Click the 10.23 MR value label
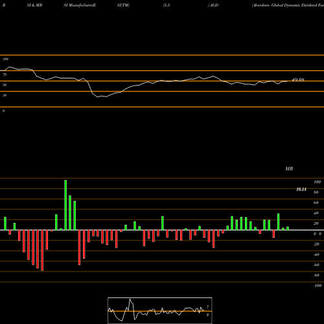The image size is (324, 324). point(301,189)
